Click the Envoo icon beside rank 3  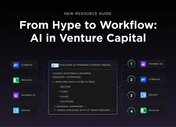point(143,95)
